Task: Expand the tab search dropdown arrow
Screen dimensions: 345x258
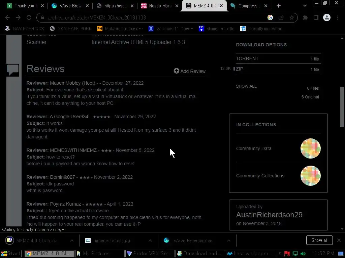Action: (305, 6)
